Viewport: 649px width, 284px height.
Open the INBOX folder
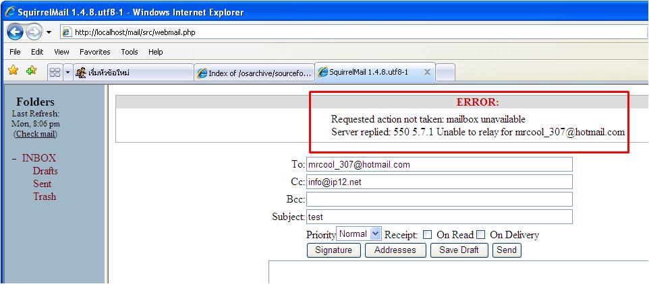coord(39,158)
